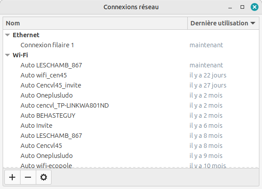Select Auto Cencvl45_invite connection

tap(51, 85)
